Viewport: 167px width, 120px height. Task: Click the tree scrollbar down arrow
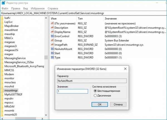point(46,115)
